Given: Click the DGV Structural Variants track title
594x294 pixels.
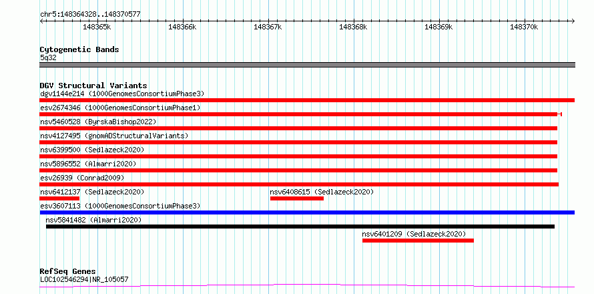Looking at the screenshot, I should coord(93,86).
